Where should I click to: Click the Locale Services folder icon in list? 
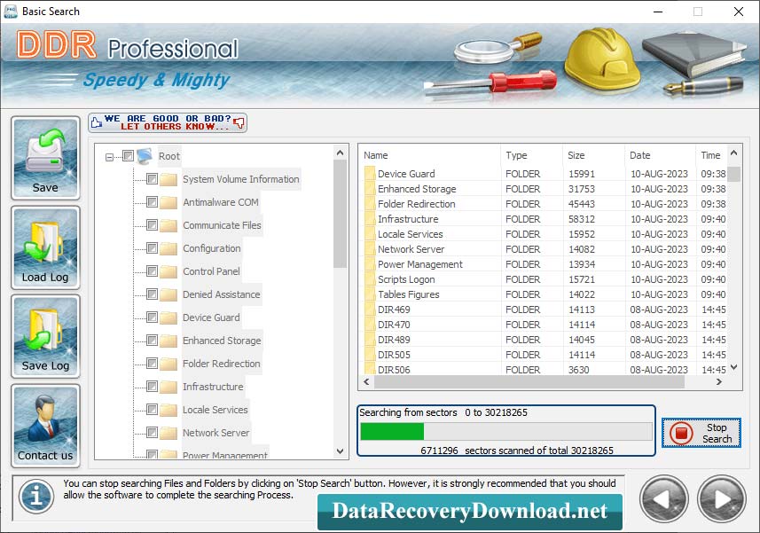(x=370, y=234)
